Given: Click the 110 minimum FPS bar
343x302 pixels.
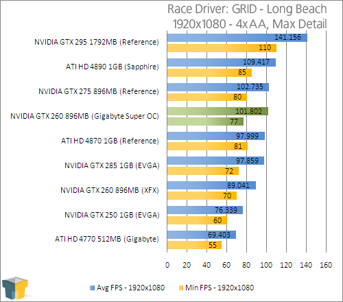Looking at the screenshot, I should click(x=222, y=48).
